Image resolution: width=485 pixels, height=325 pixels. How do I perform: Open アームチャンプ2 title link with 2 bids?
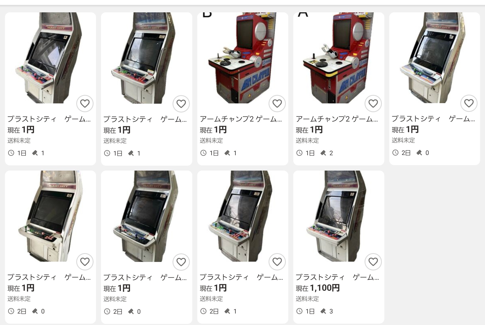tap(337, 119)
